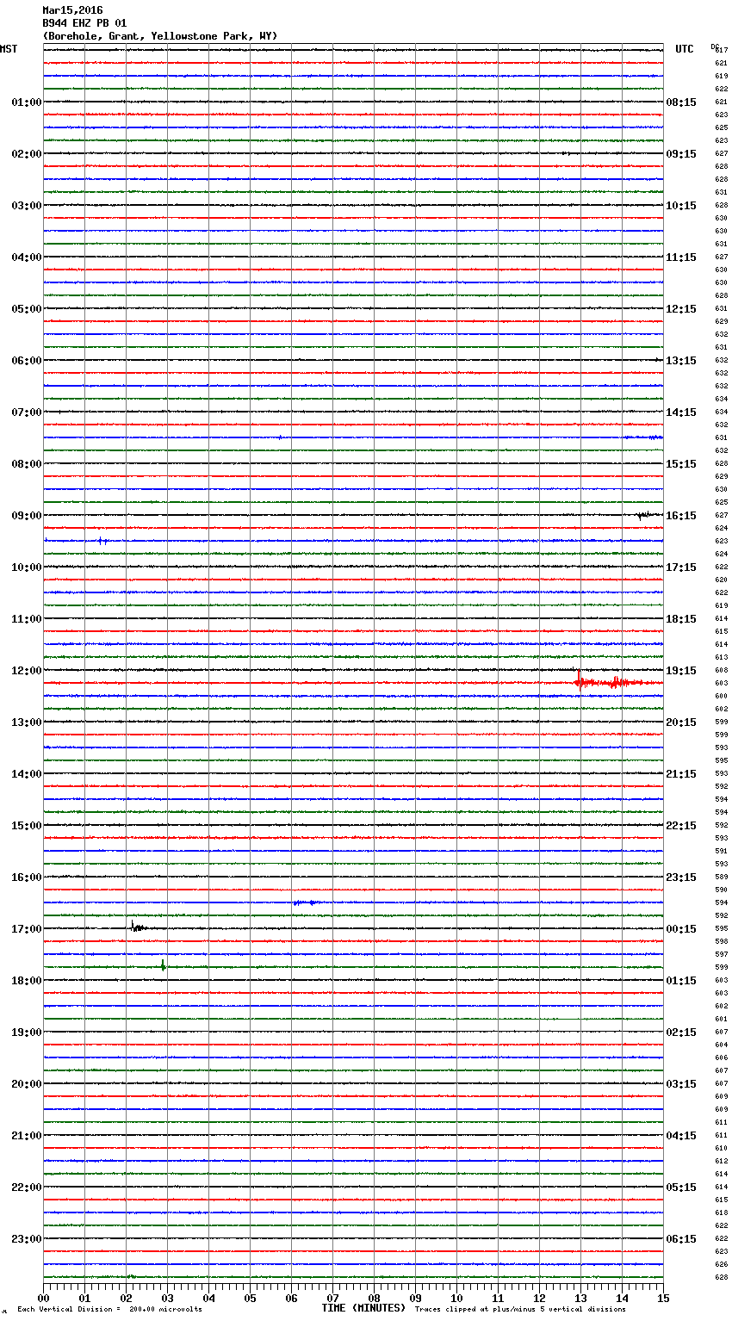Click the green spike on the 17:45 trace

tap(163, 965)
